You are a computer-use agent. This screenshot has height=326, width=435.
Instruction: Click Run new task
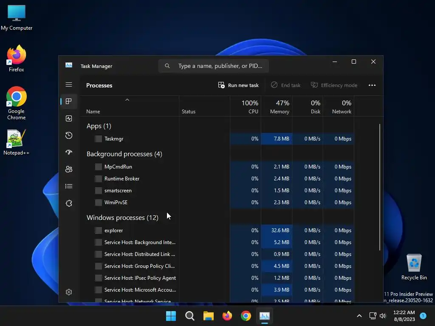tap(238, 85)
